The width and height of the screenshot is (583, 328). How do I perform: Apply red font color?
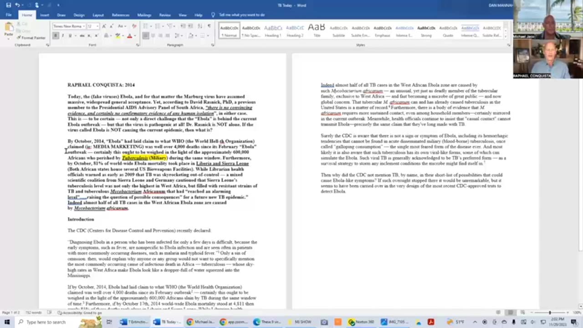(x=129, y=36)
